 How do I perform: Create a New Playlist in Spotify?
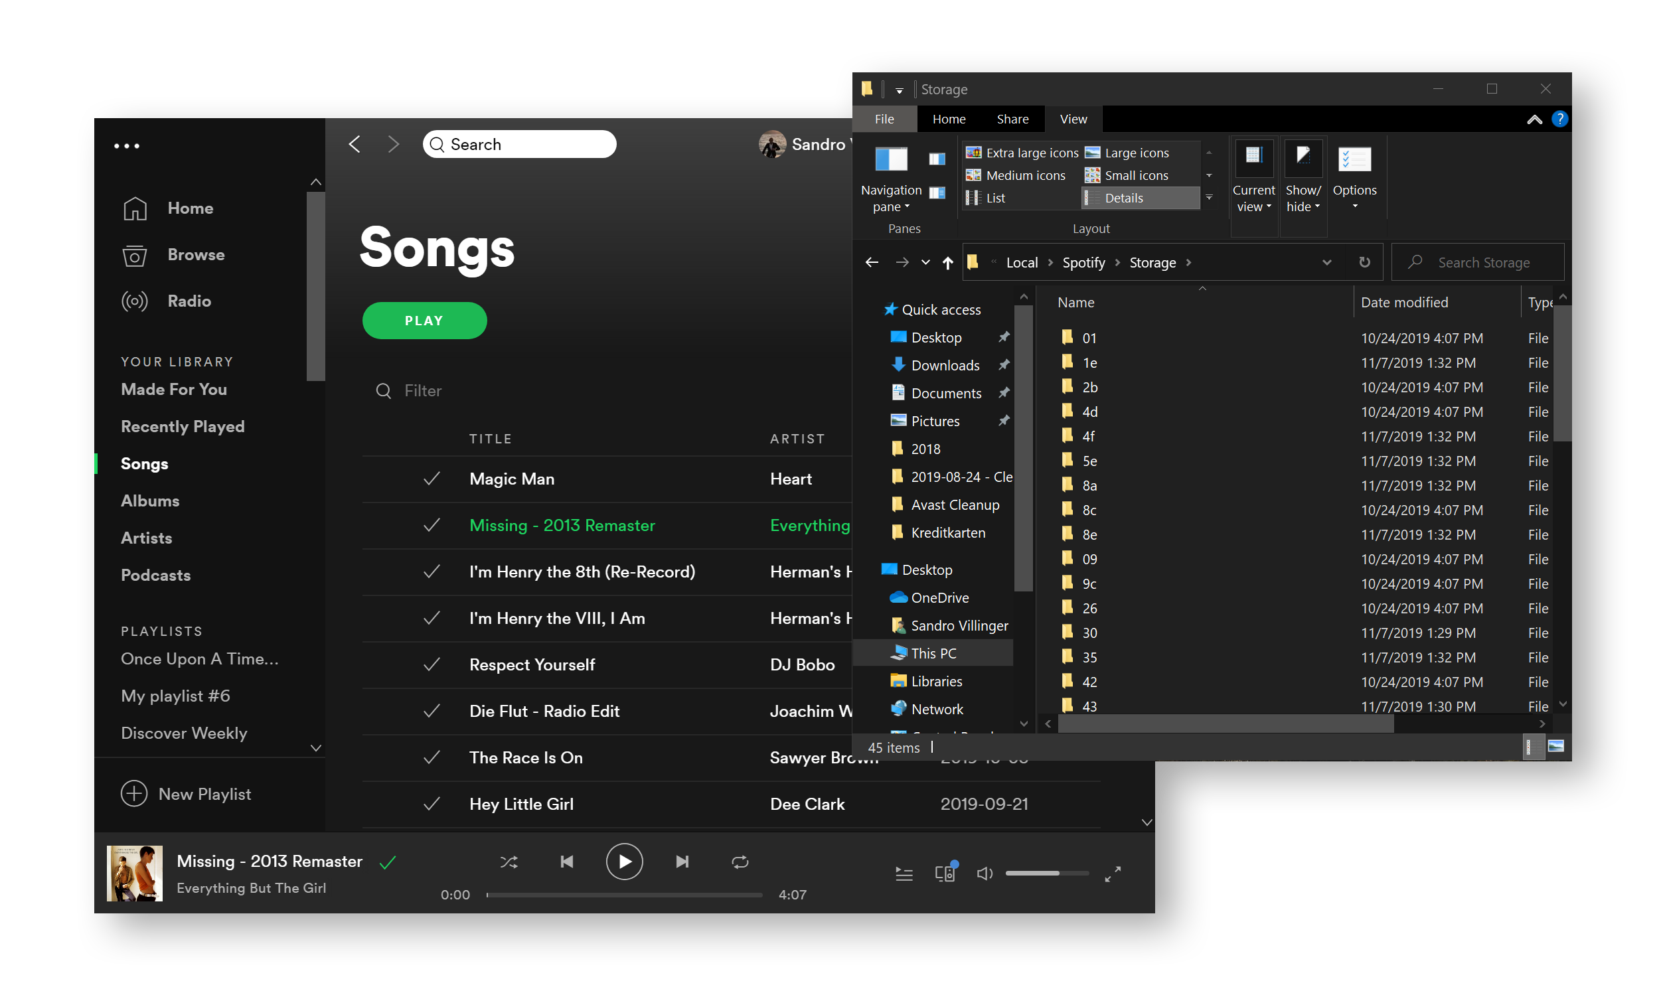click(186, 794)
